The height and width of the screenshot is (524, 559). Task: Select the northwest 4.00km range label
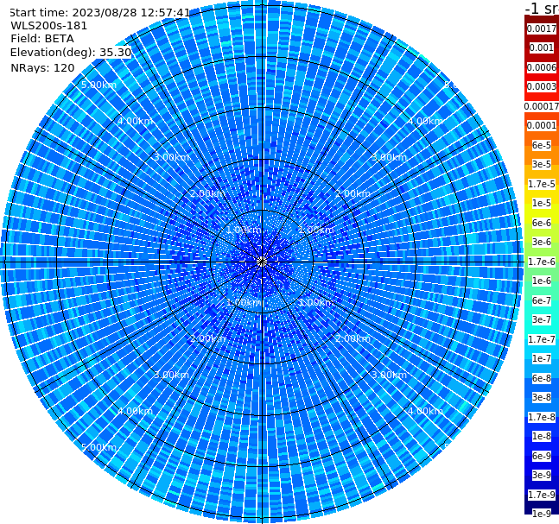pyautogui.click(x=135, y=121)
